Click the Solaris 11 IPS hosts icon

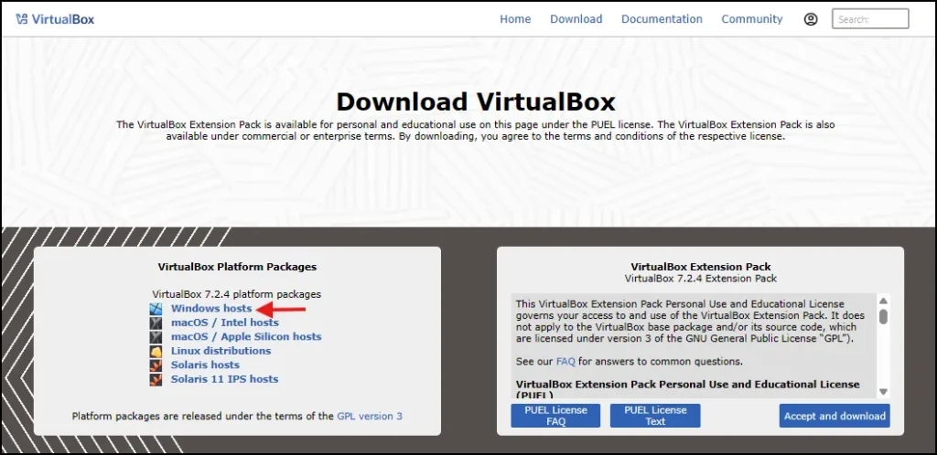click(x=156, y=379)
